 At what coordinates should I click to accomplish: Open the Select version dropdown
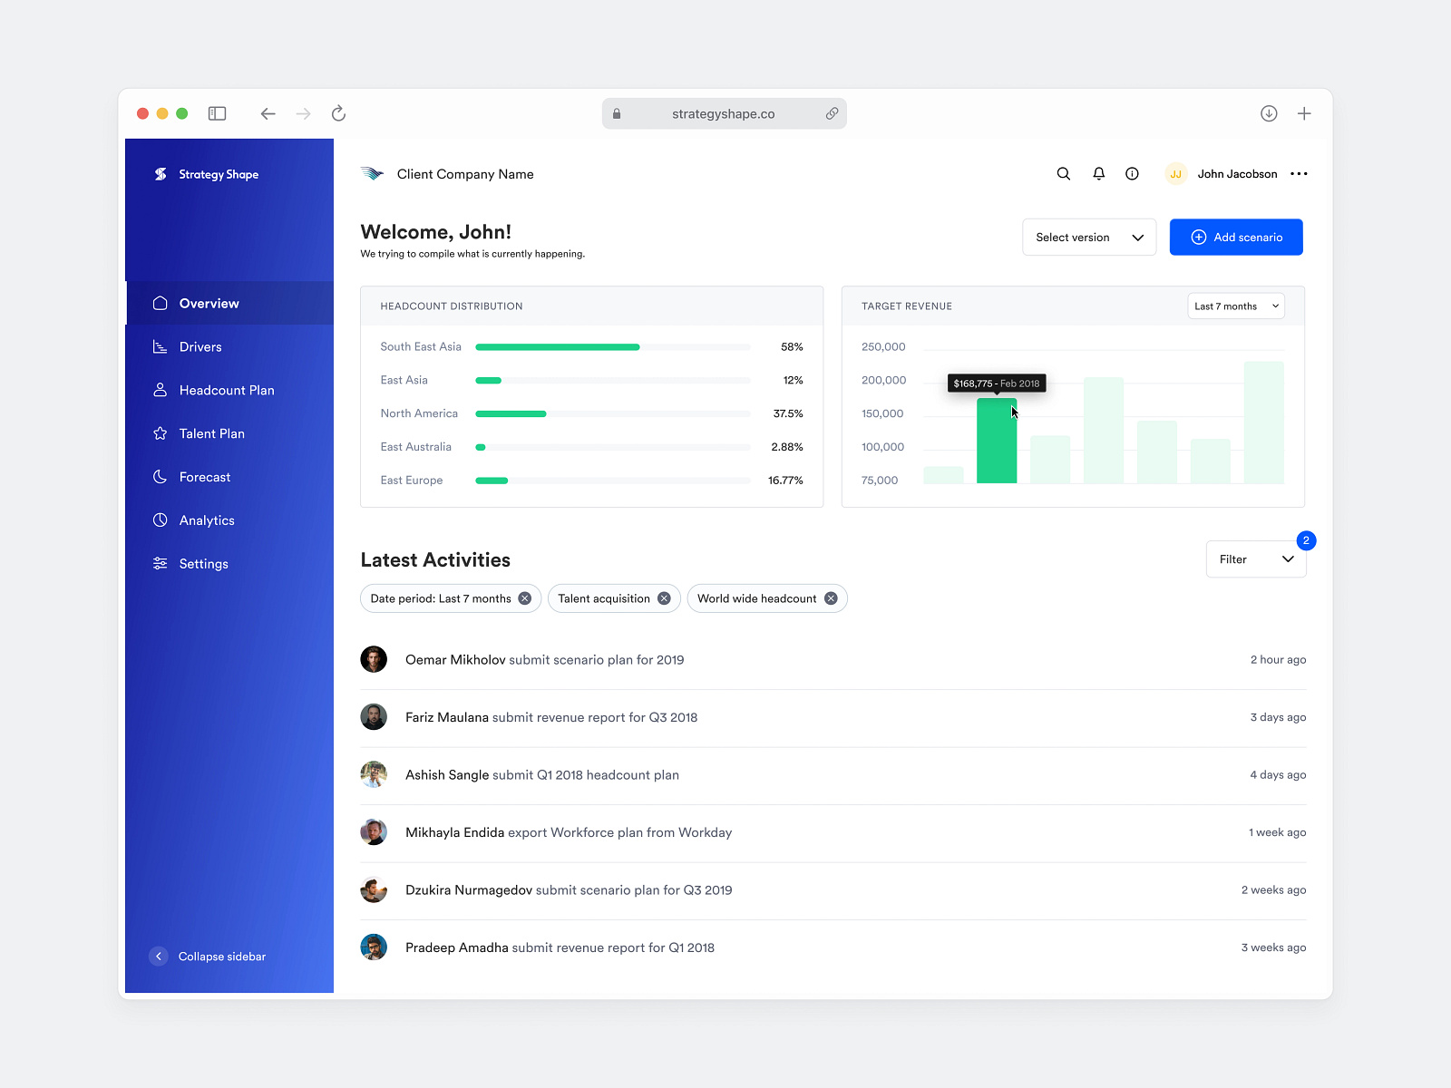pos(1088,237)
